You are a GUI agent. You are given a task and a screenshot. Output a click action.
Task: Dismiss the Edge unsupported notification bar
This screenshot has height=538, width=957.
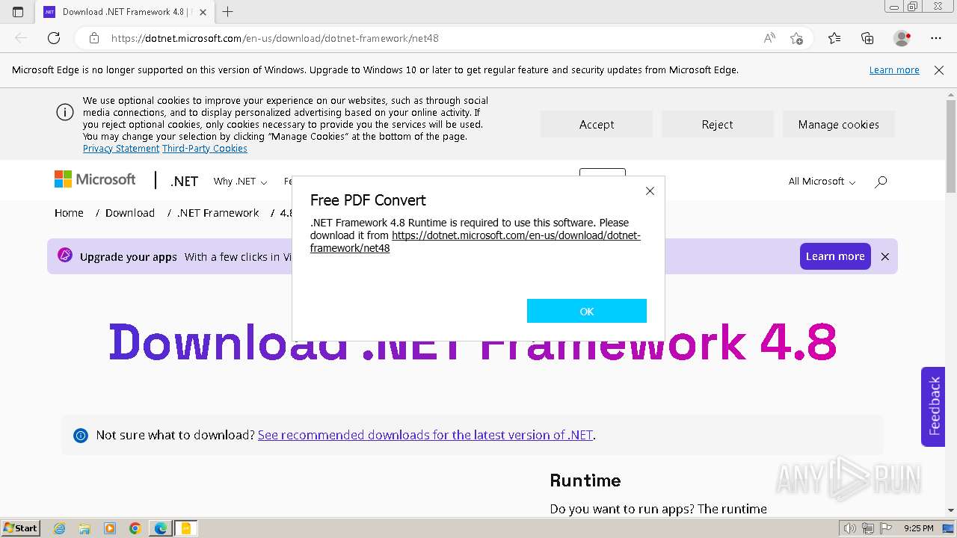(x=939, y=70)
